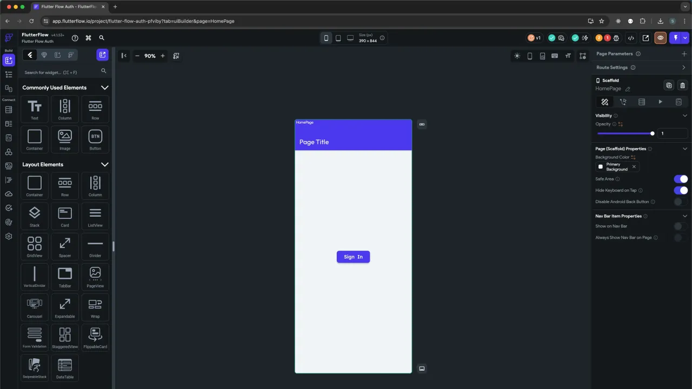Add a page parameter with plus
Screen dimensions: 692x389
click(x=684, y=53)
